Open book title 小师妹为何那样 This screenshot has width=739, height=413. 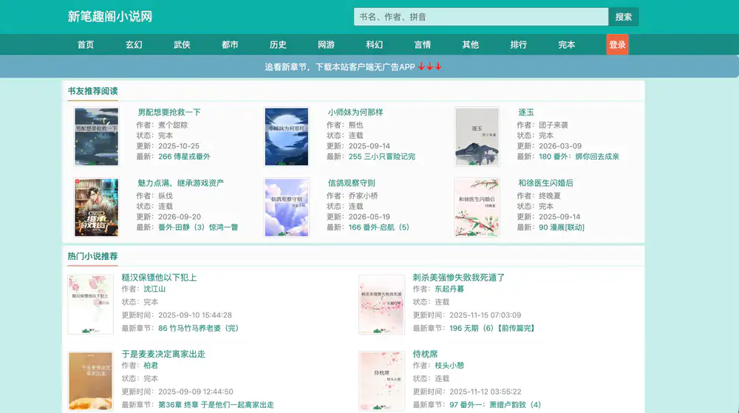coord(355,112)
